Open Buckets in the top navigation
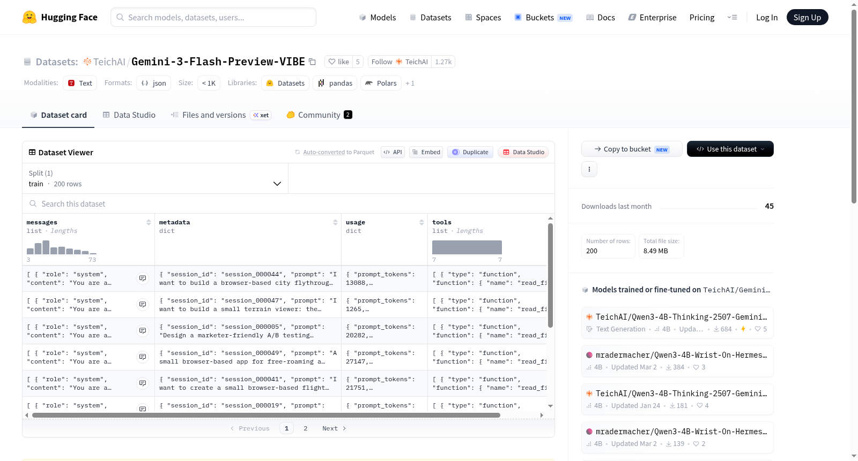Image resolution: width=858 pixels, height=461 pixels. (x=543, y=17)
